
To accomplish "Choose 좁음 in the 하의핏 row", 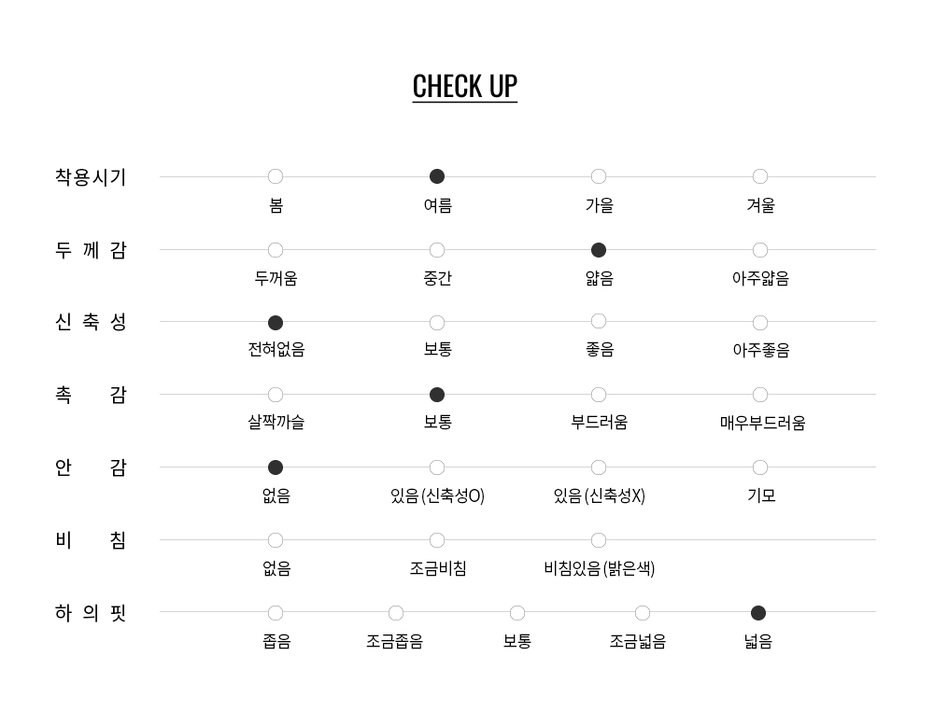I will 276,613.
